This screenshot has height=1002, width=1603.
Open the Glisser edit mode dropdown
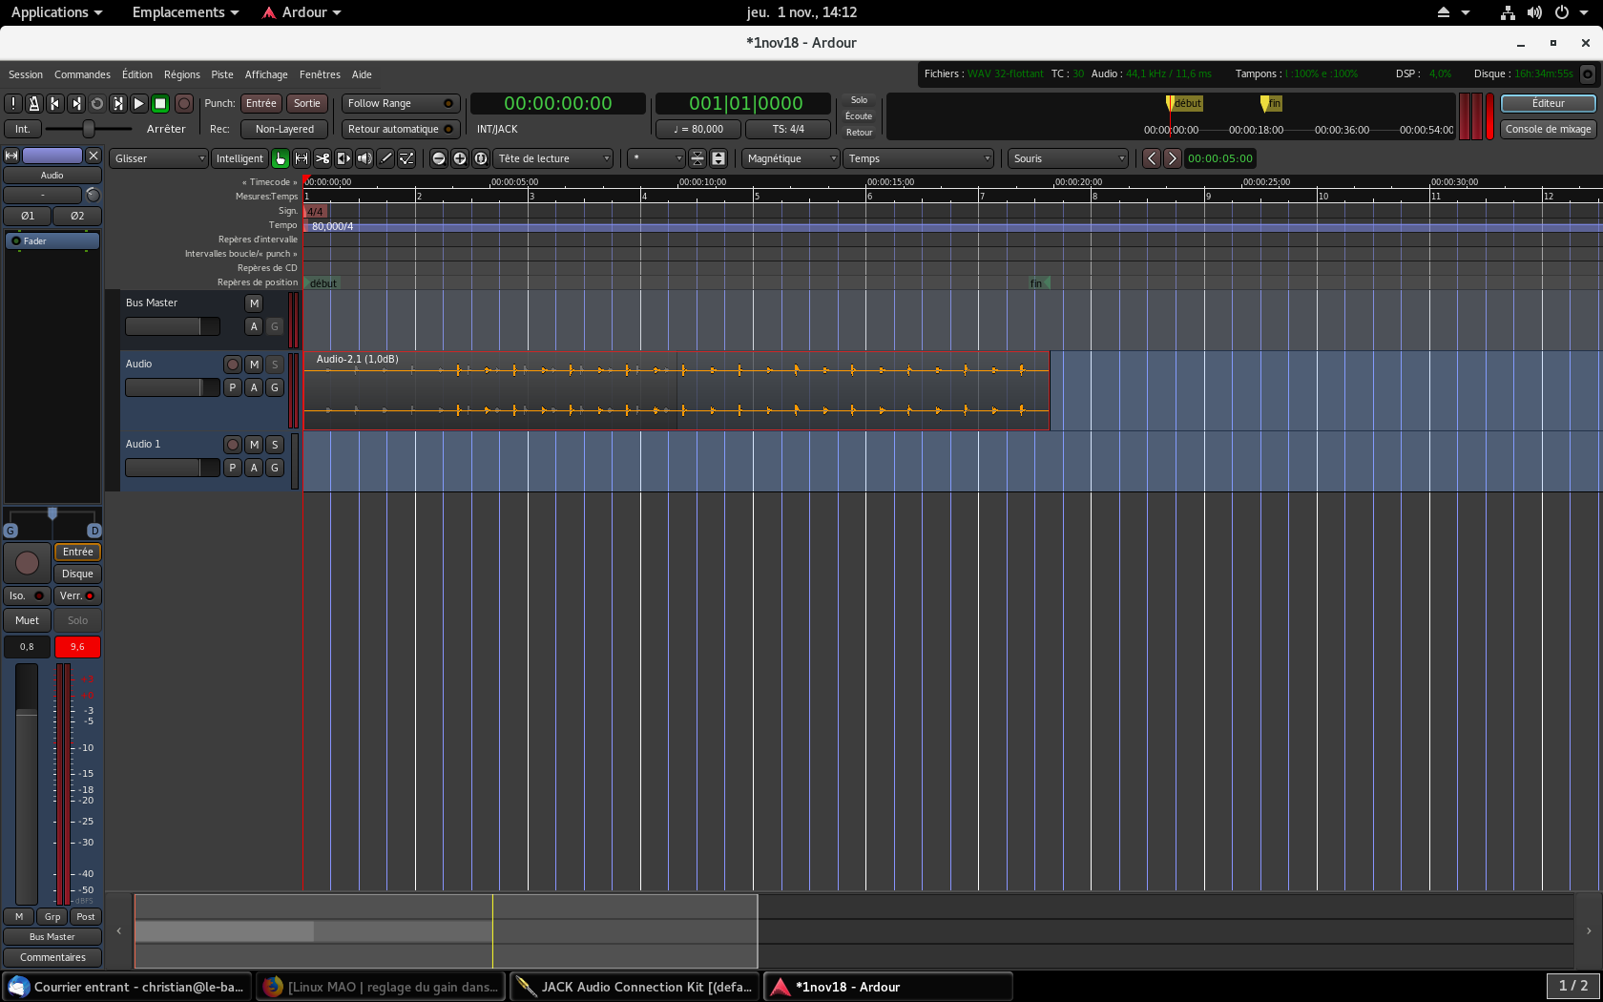tap(158, 158)
